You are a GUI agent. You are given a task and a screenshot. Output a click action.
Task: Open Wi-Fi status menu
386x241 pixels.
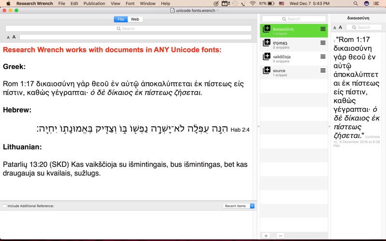(x=252, y=3)
